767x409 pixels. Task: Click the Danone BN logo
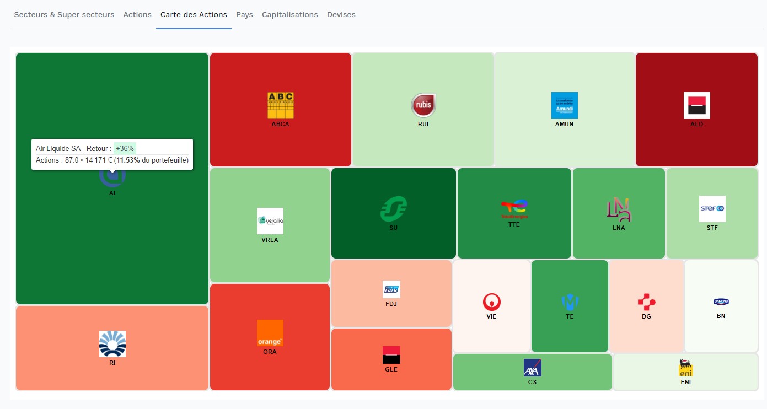point(721,302)
